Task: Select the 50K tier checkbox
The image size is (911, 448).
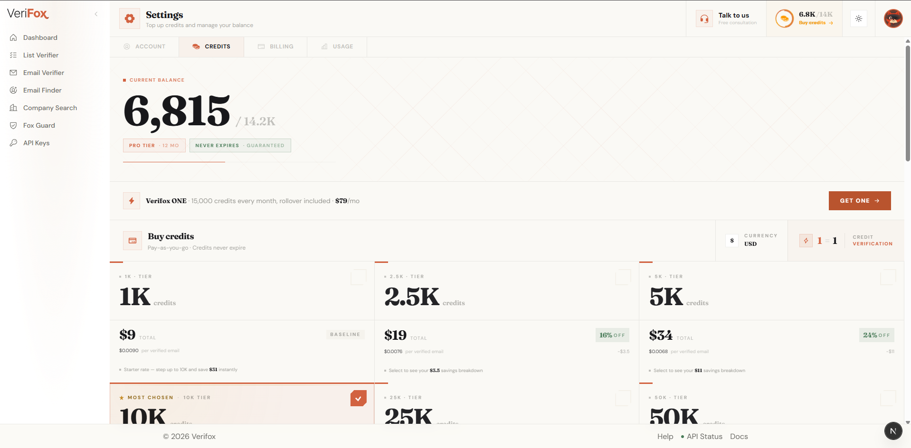Action: (x=888, y=398)
